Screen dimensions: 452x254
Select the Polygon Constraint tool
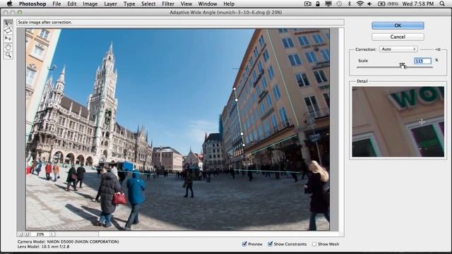8,30
